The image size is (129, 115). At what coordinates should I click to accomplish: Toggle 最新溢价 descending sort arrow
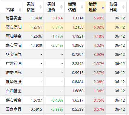click(x=103, y=8)
